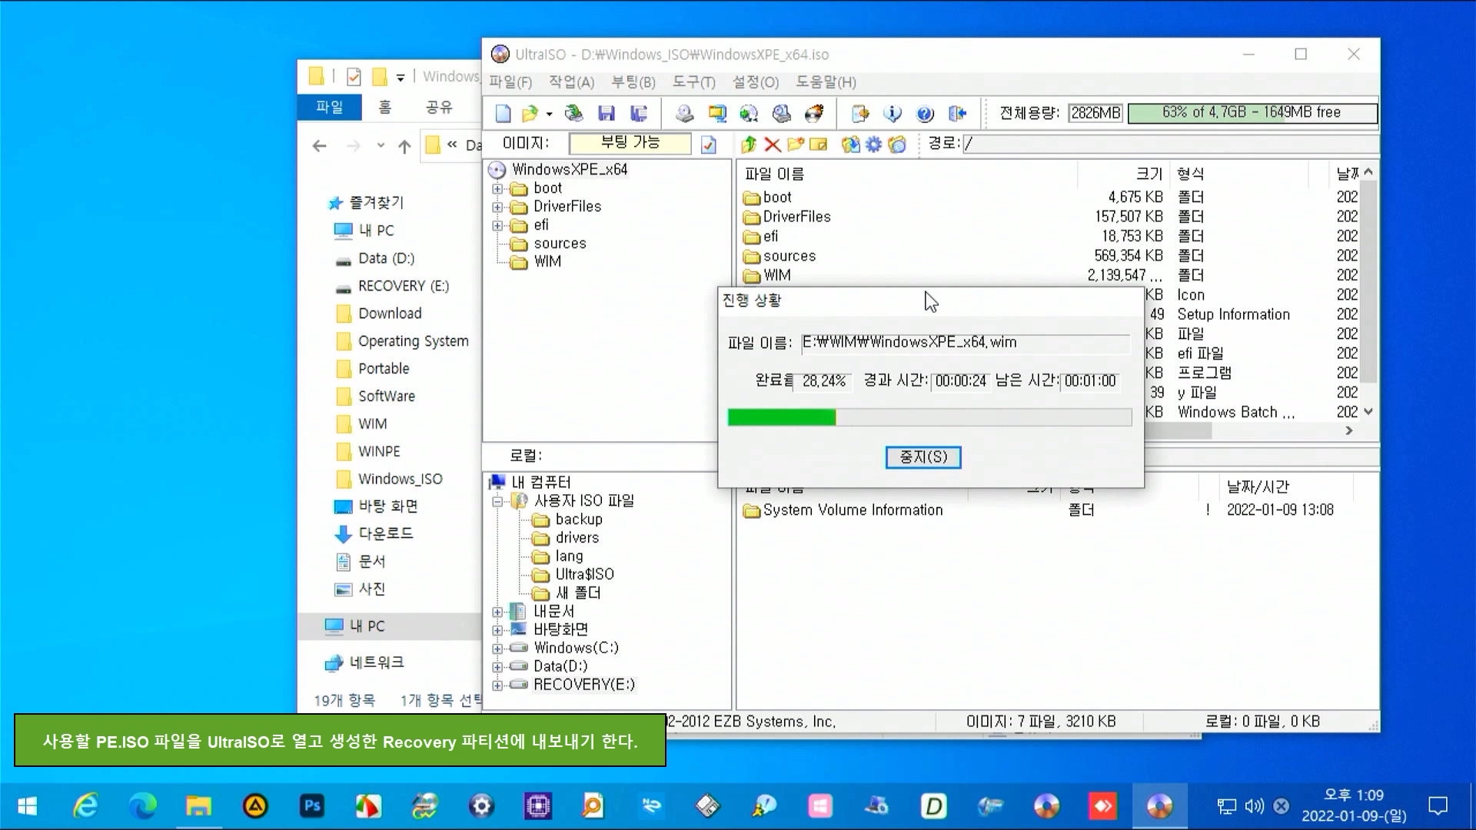Open the 도움말(H) menu
Image resolution: width=1476 pixels, height=830 pixels.
coord(826,82)
